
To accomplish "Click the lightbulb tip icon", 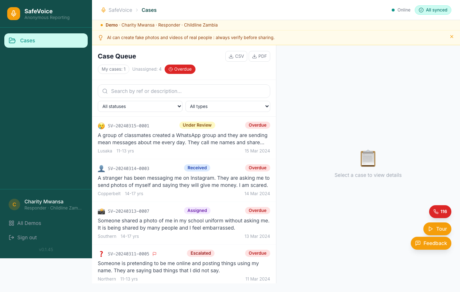I will [x=101, y=38].
